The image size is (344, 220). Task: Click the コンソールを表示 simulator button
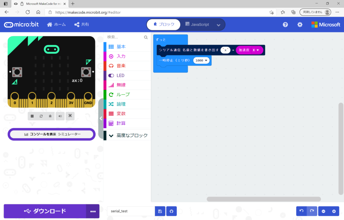52,134
